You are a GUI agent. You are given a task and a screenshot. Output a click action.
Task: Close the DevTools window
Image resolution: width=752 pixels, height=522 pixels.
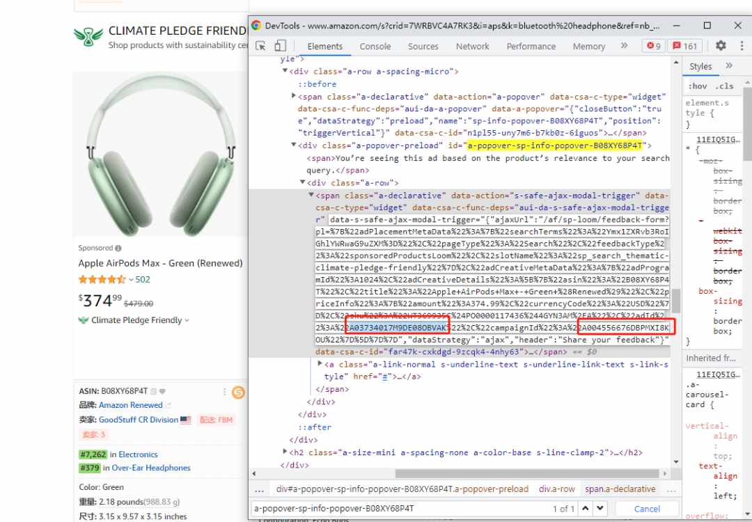(737, 26)
